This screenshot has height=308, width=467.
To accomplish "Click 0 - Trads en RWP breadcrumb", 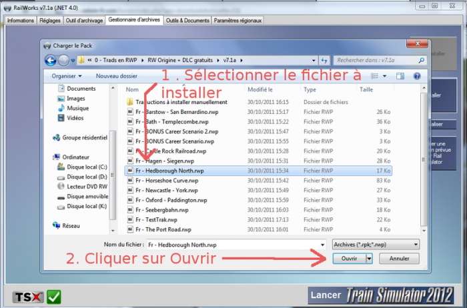I will click(116, 61).
